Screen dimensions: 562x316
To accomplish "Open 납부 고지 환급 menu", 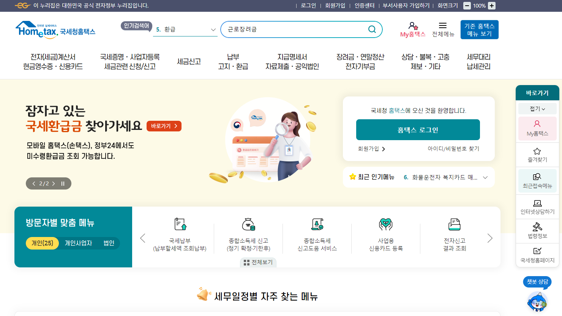I will pyautogui.click(x=233, y=62).
